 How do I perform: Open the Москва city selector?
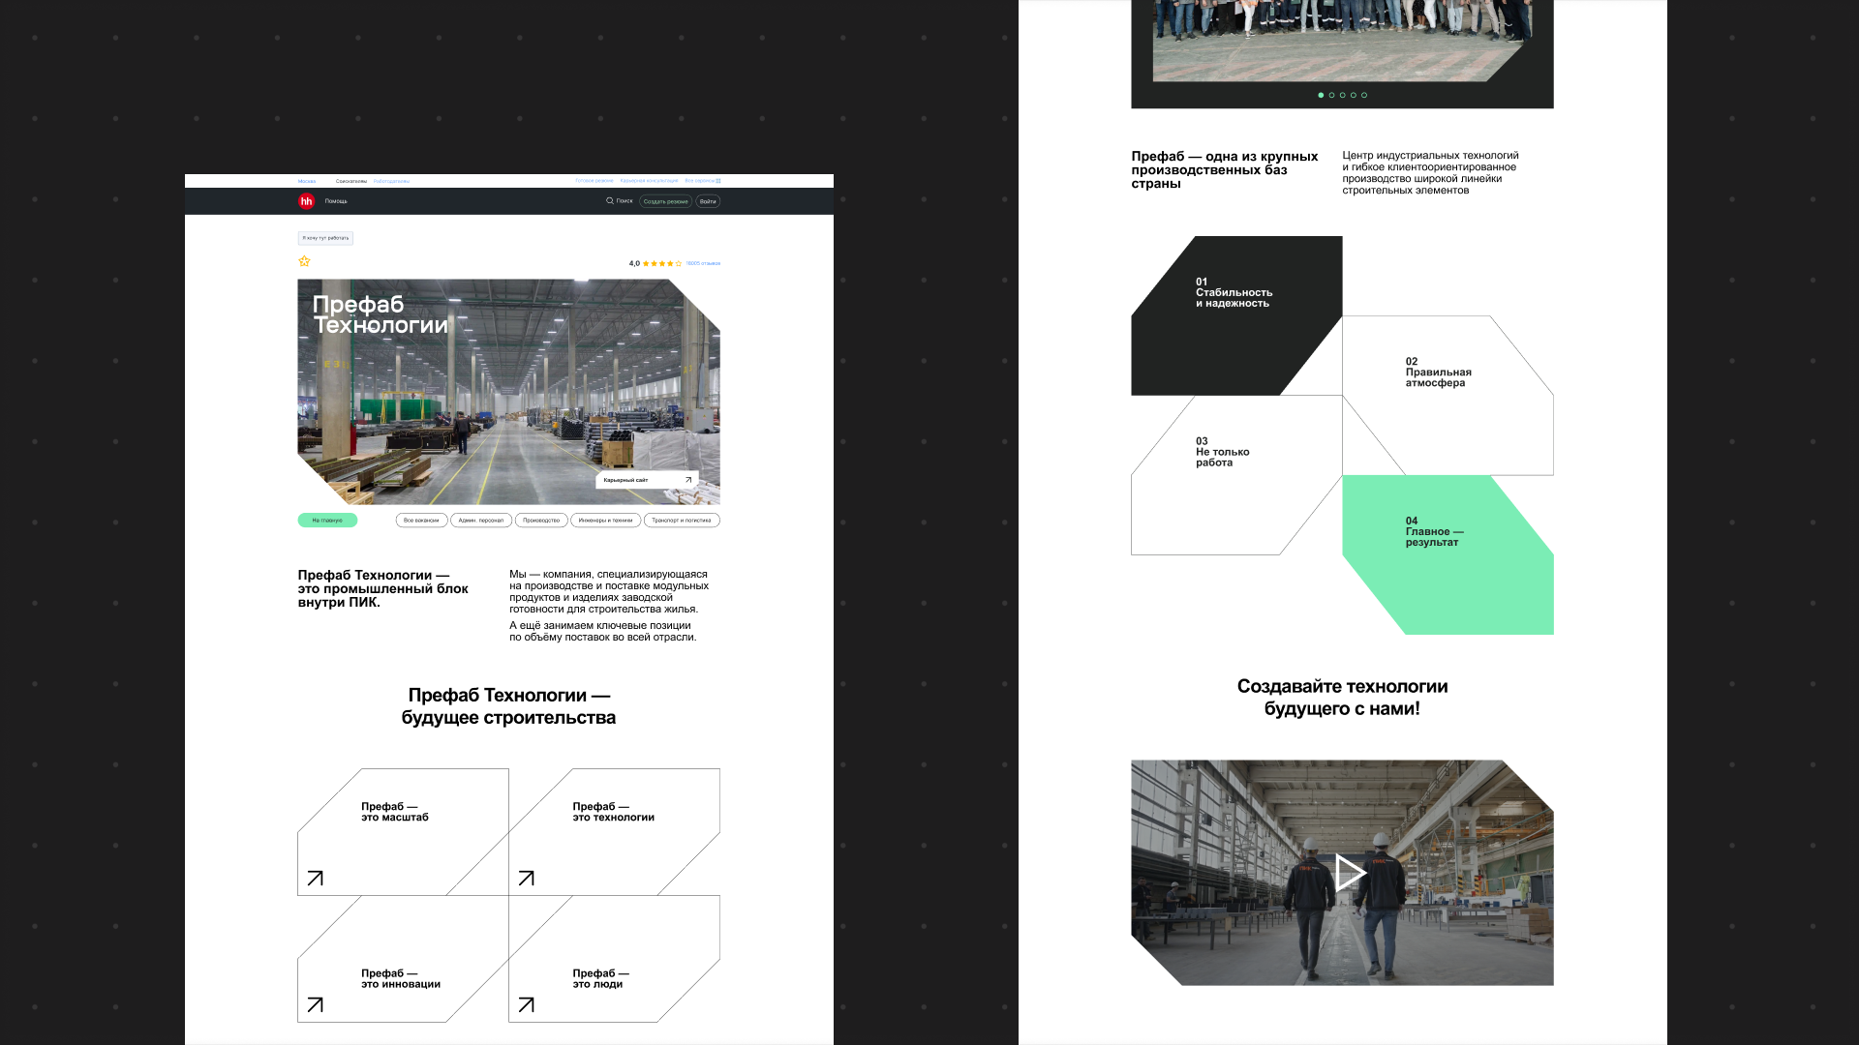pyautogui.click(x=307, y=181)
